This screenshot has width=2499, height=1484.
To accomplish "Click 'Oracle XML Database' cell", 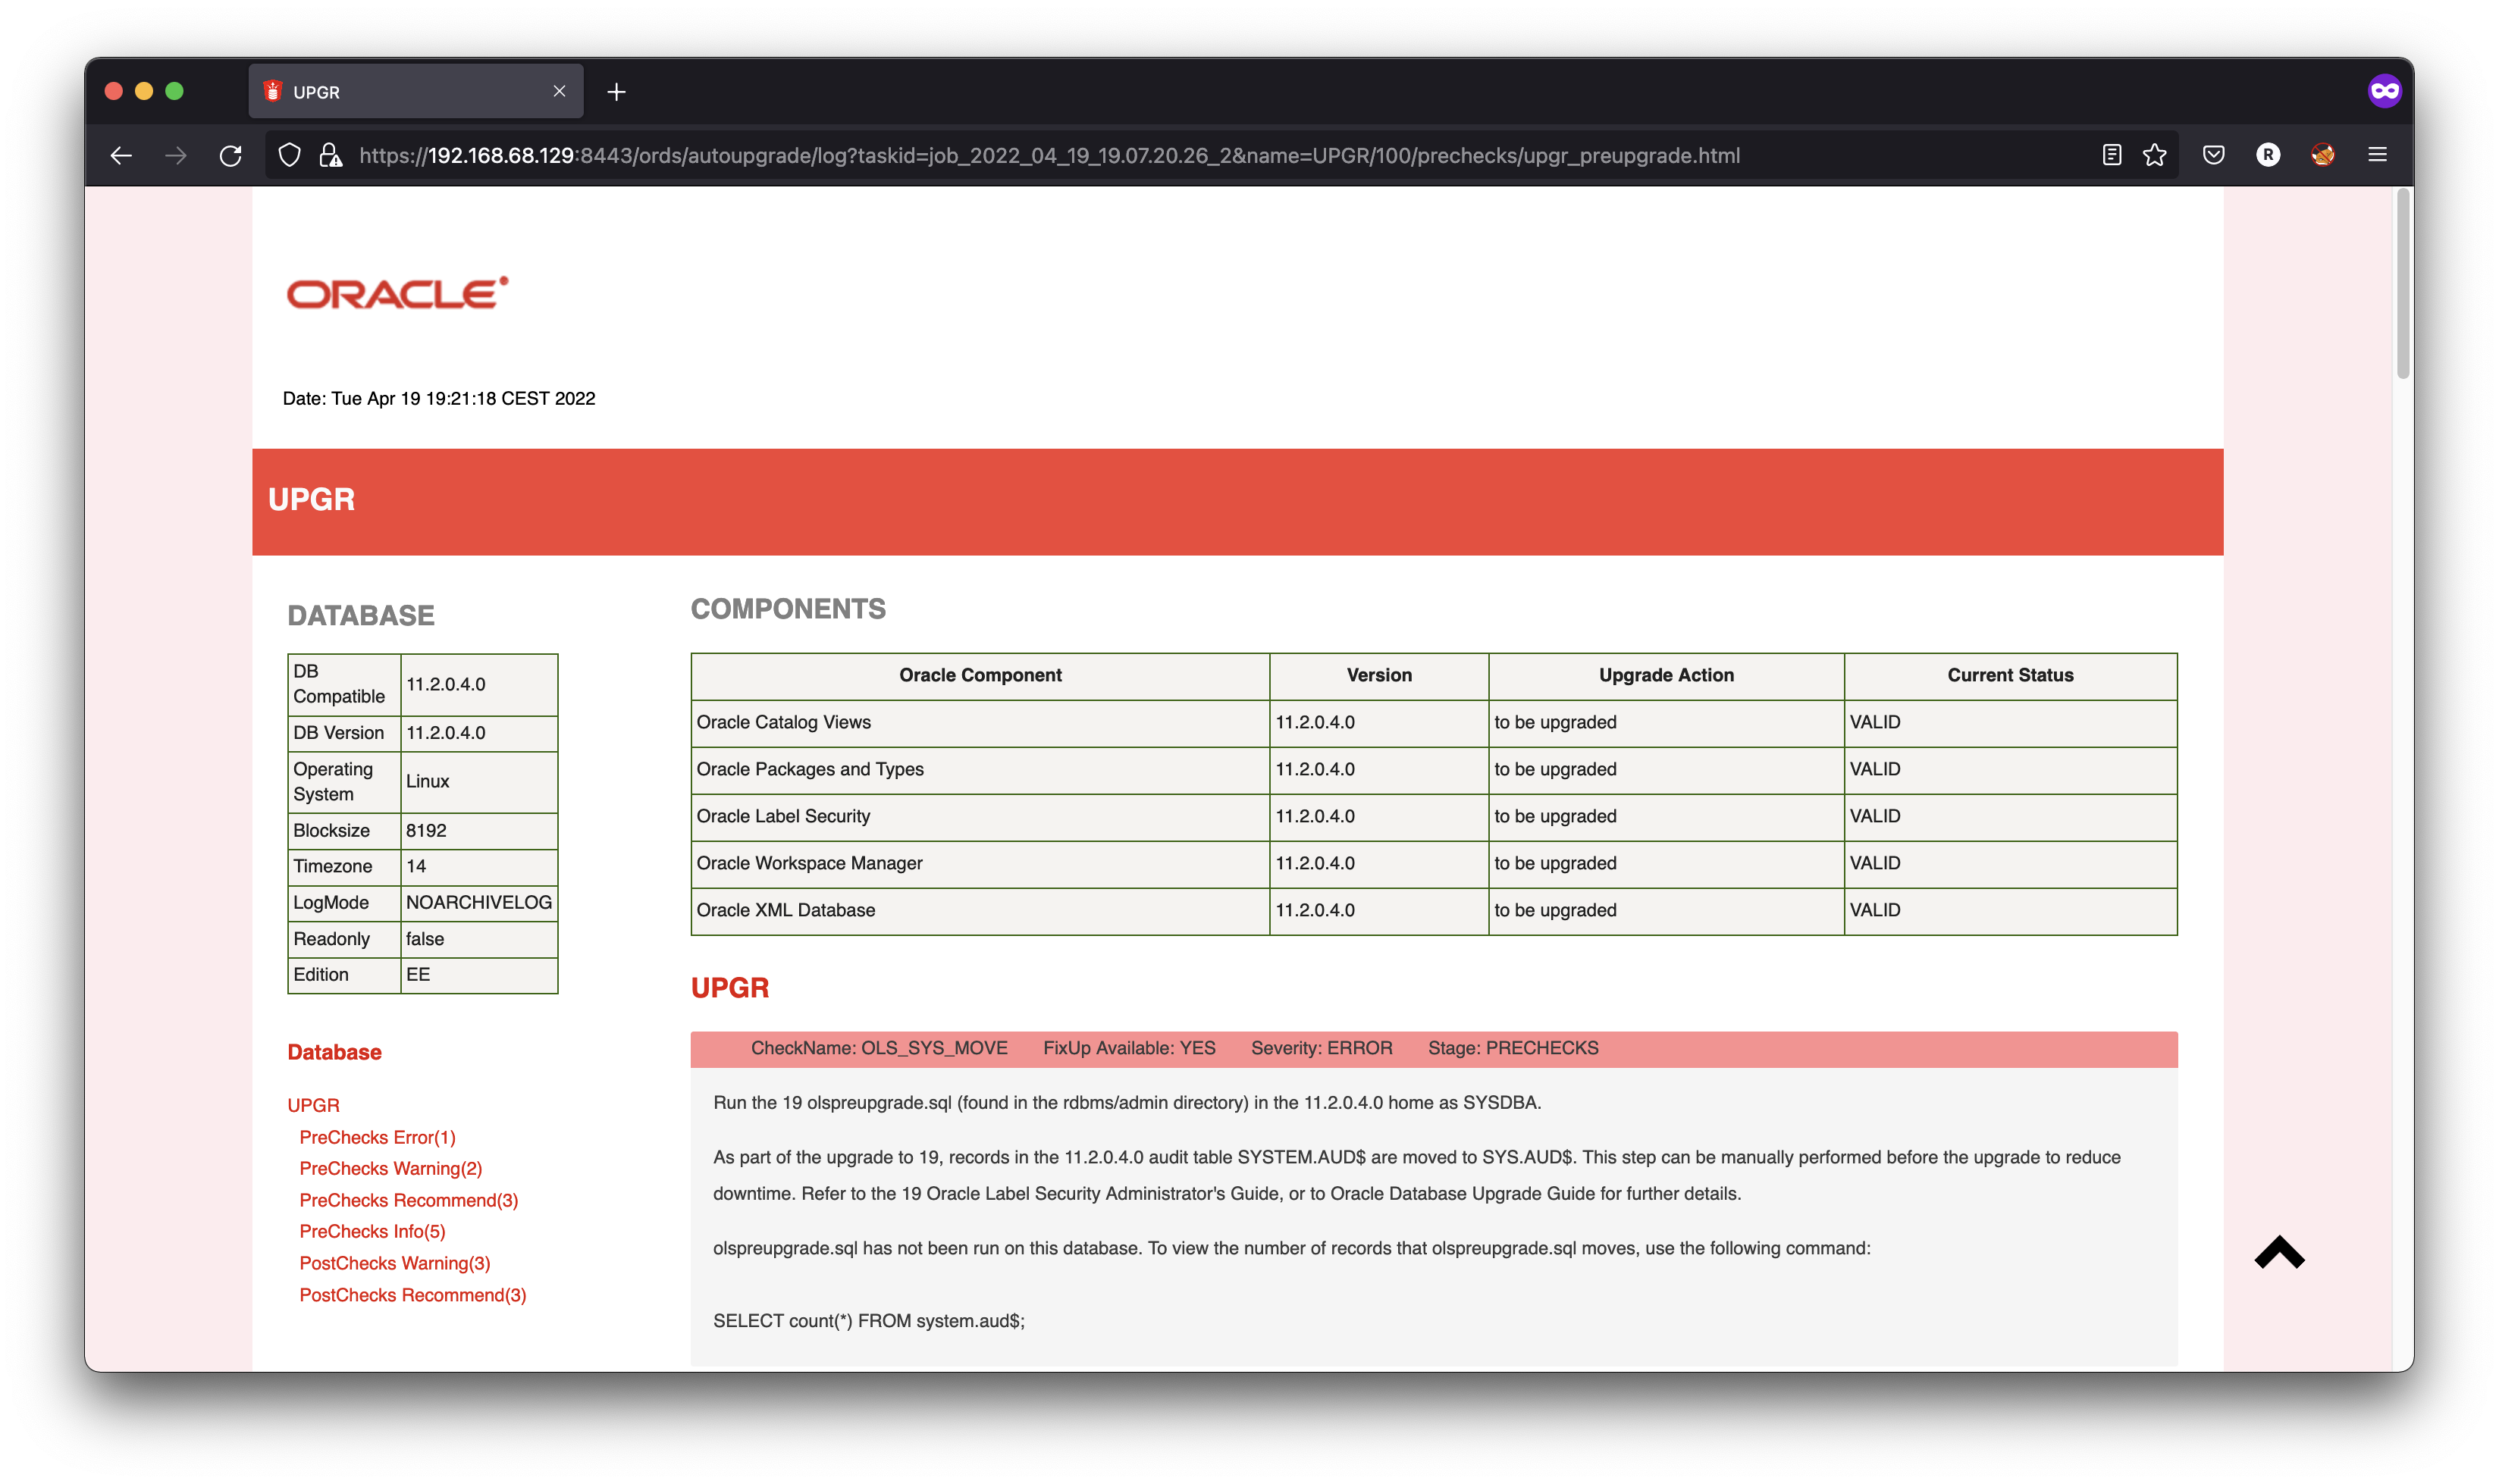I will pyautogui.click(x=980, y=911).
